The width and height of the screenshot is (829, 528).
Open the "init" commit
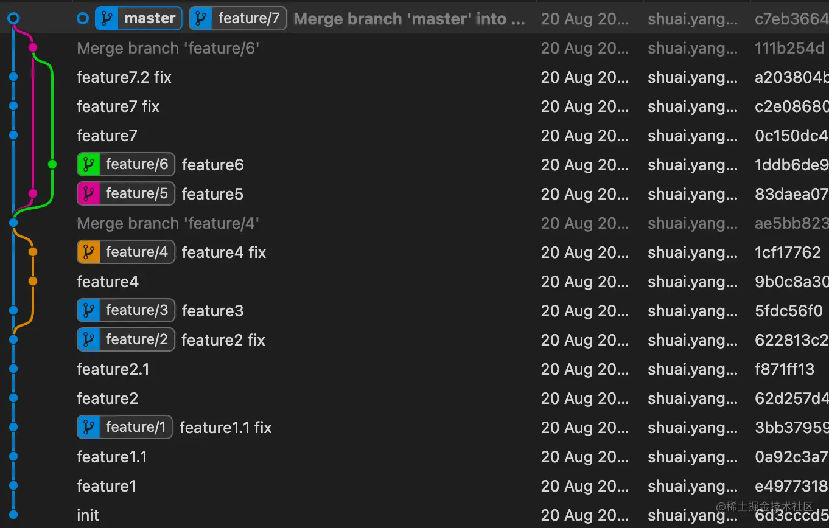88,515
